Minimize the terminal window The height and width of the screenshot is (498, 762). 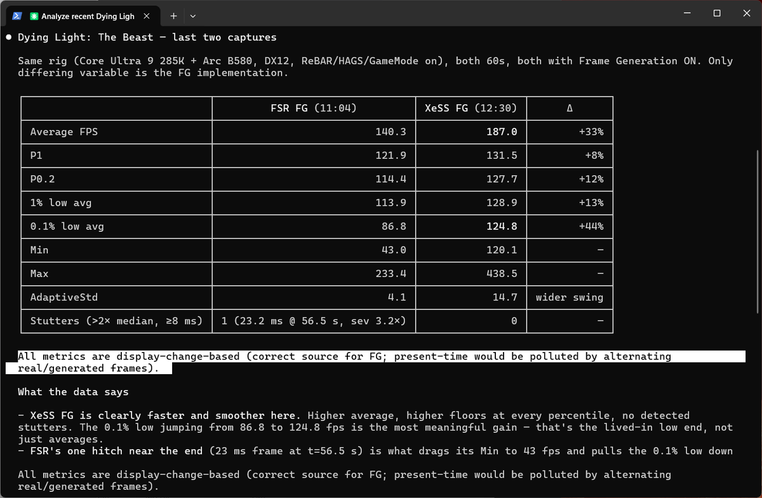[686, 13]
